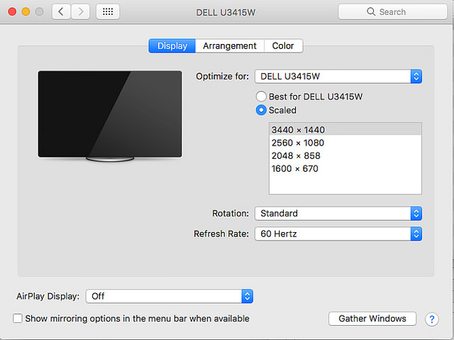Switch to the Display tab
Screen dimensions: 454x340
(172, 45)
